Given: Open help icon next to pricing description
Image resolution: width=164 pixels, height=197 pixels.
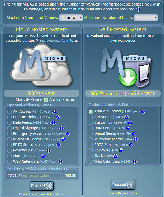Looking at the screenshot, I should 138,9.
